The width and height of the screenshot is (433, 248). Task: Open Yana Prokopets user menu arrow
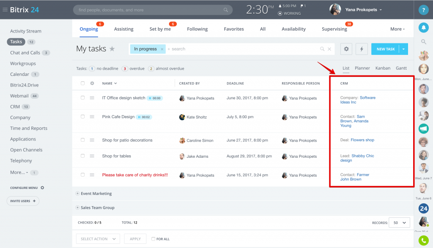[x=381, y=10]
